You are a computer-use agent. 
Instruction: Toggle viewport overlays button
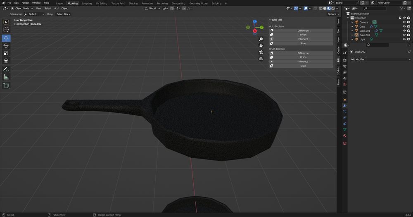click(x=306, y=8)
